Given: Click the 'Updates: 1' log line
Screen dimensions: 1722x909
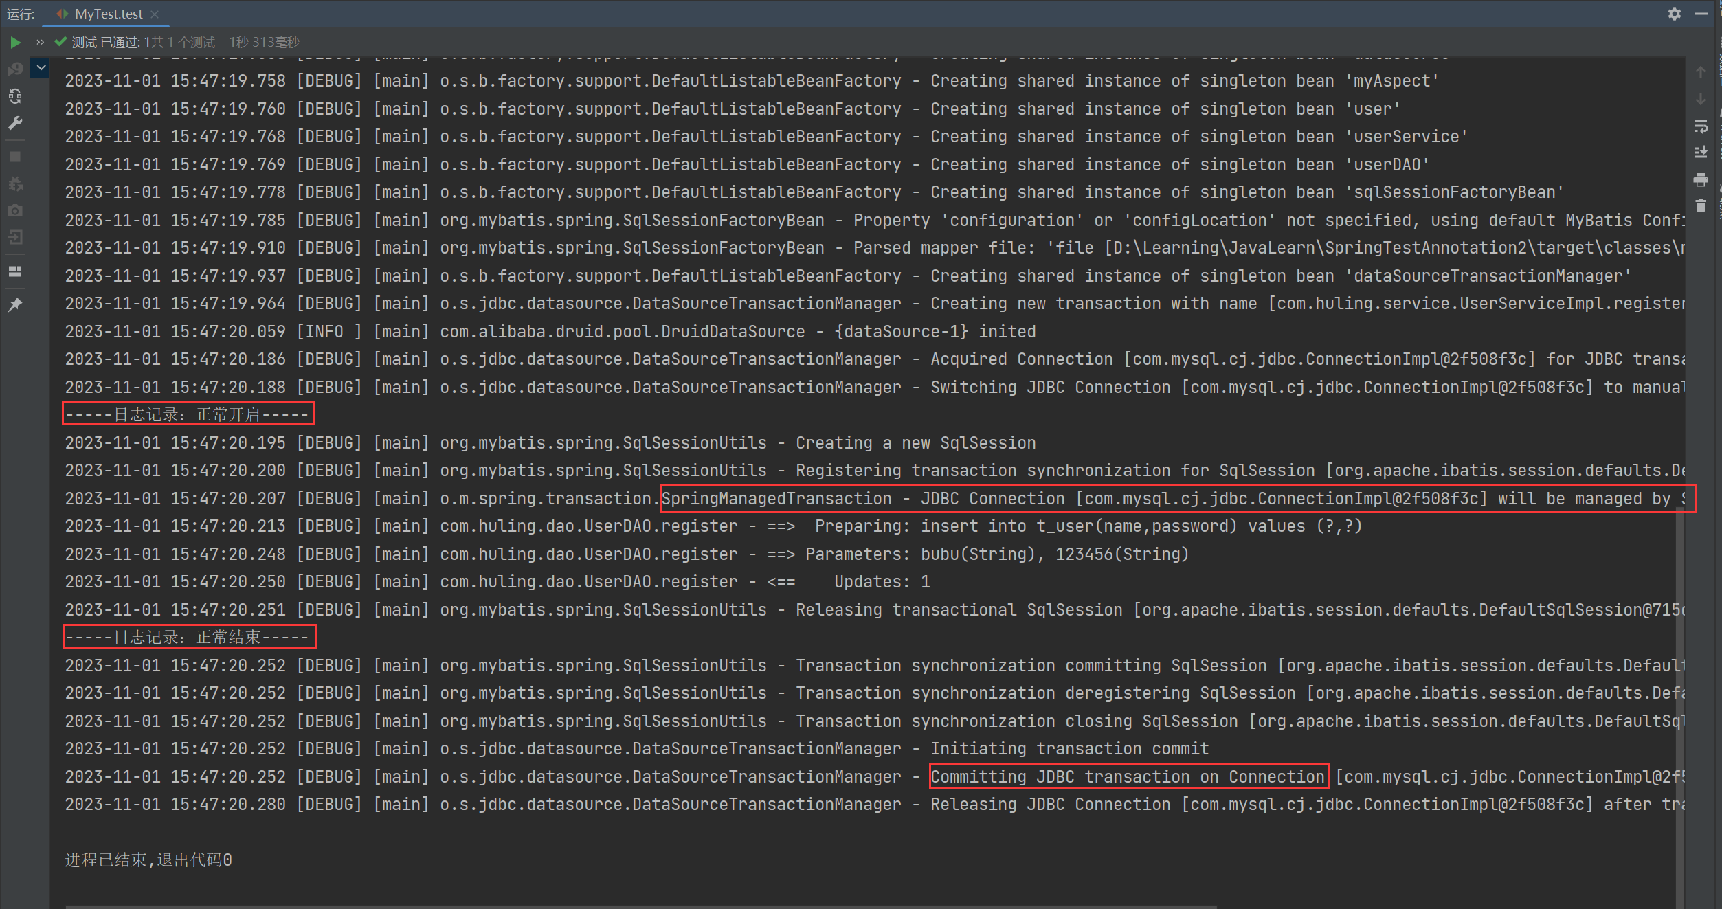Looking at the screenshot, I should 497,582.
